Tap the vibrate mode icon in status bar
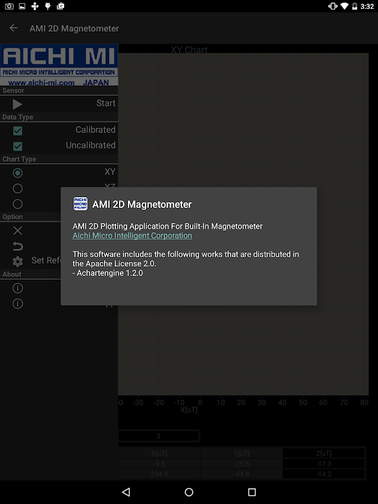378x504 pixels. [333, 6]
